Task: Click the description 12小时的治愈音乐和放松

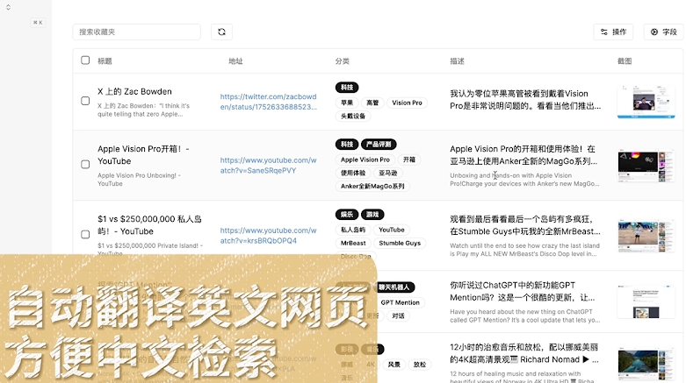Action: pos(524,353)
